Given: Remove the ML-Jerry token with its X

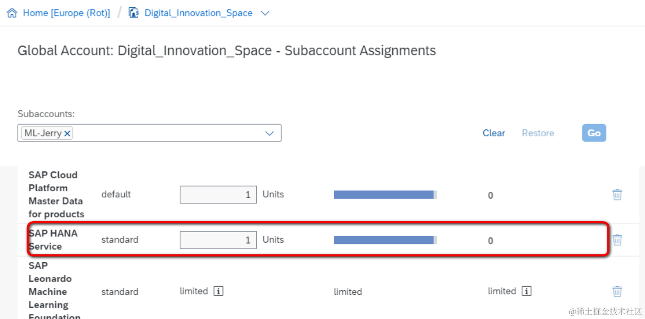Looking at the screenshot, I should click(67, 133).
